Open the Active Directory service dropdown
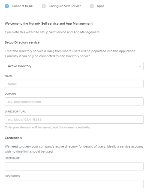Image resolution: width=150 pixels, height=194 pixels. (x=74, y=66)
